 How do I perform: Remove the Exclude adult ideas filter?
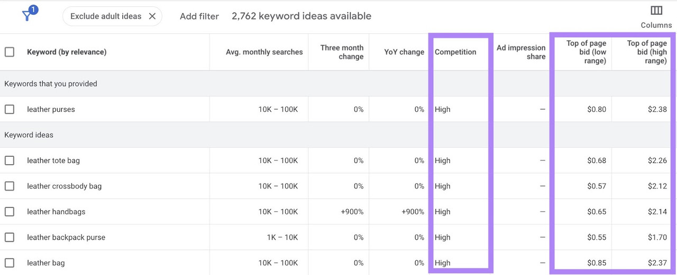[152, 16]
